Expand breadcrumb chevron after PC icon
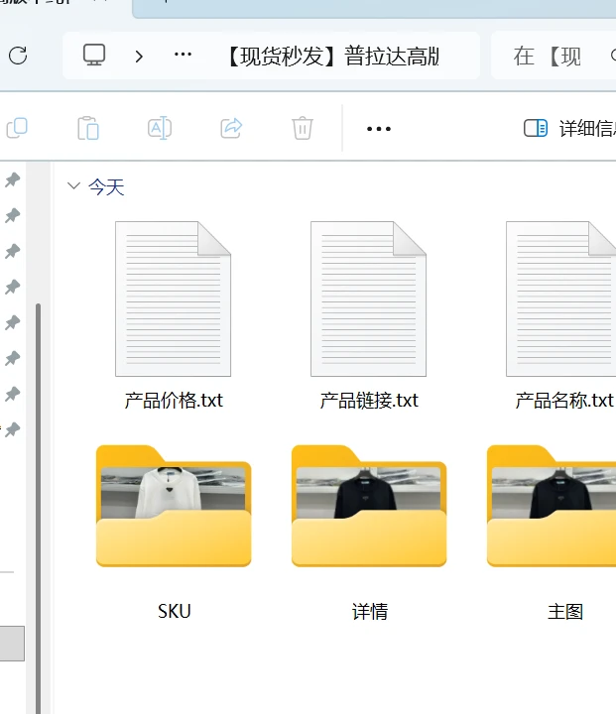This screenshot has height=714, width=616. point(139,56)
